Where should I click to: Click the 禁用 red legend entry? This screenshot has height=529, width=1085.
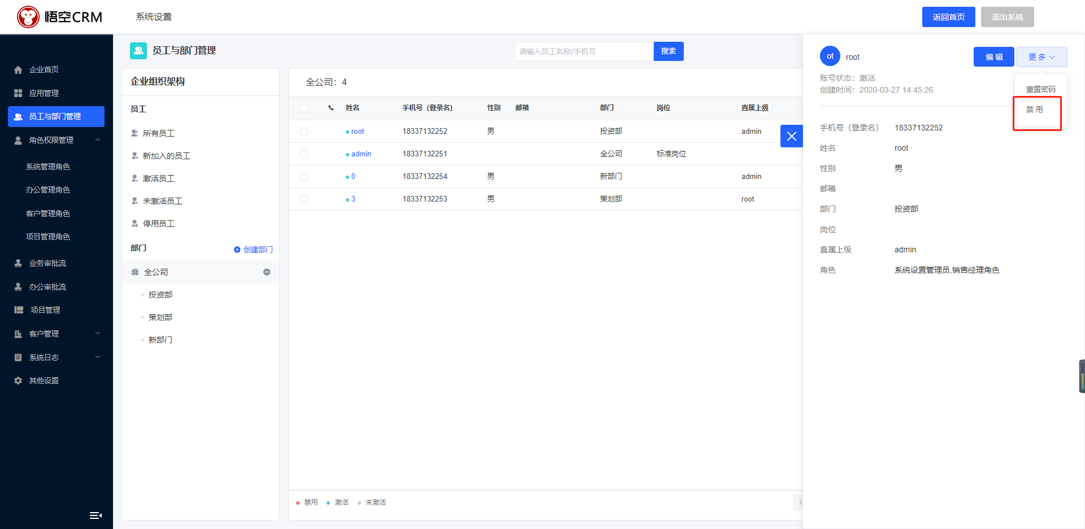pos(307,502)
